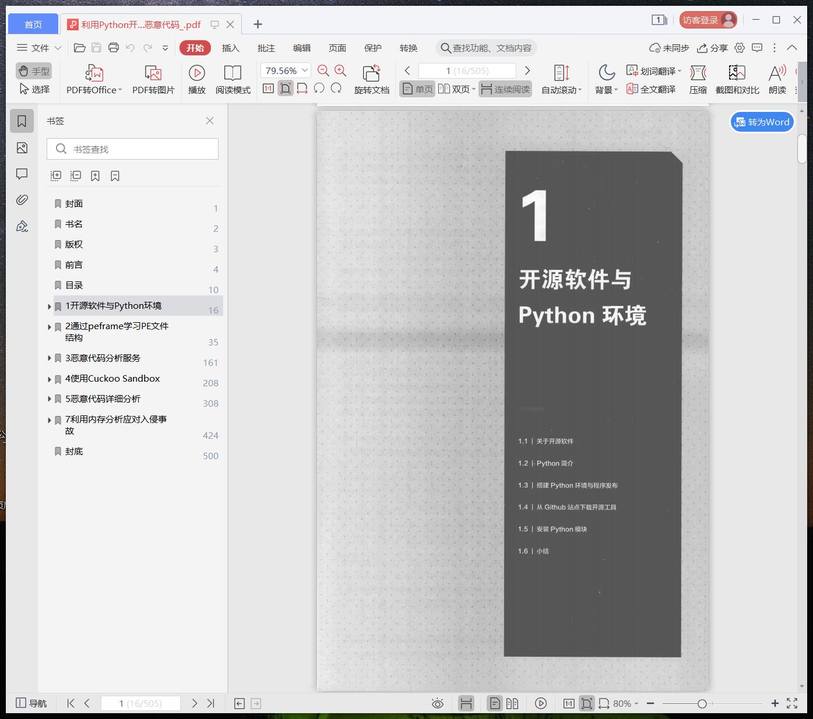Enable single page view (单页)

pos(417,89)
